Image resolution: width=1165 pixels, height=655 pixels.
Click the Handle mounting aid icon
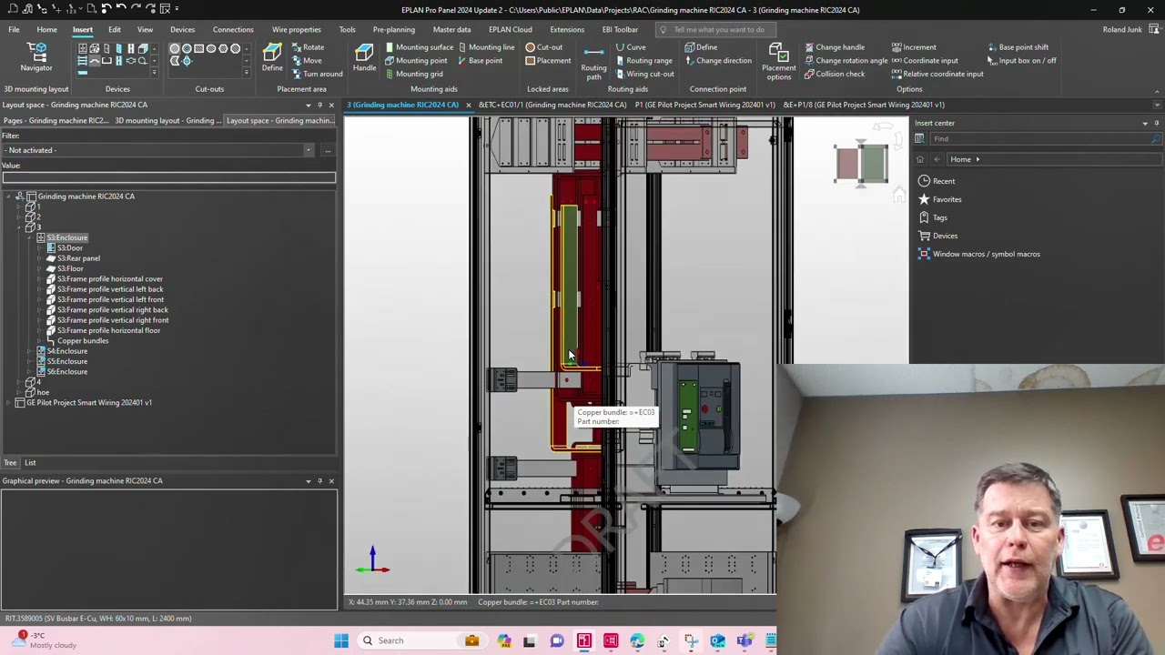[364, 56]
